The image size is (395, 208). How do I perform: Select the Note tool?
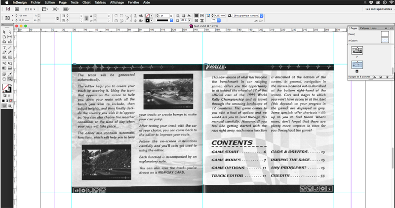coord(4,74)
